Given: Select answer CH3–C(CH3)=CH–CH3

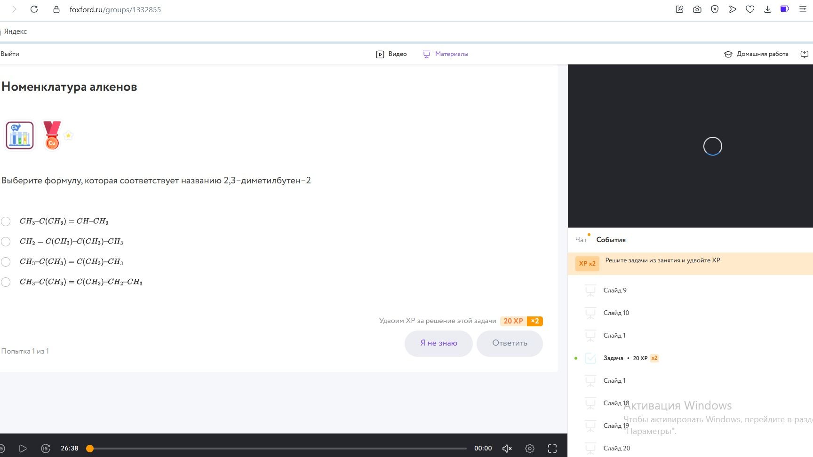Looking at the screenshot, I should click(6, 221).
